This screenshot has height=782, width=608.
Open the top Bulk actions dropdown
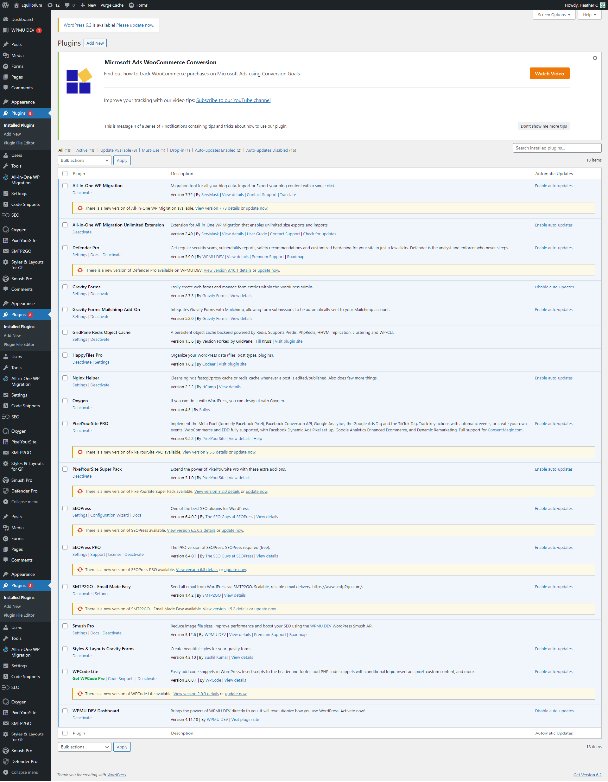point(85,160)
